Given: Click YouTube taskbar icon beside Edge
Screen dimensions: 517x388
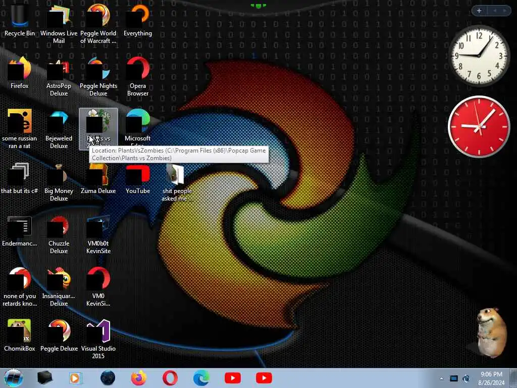Looking at the screenshot, I should [x=232, y=378].
